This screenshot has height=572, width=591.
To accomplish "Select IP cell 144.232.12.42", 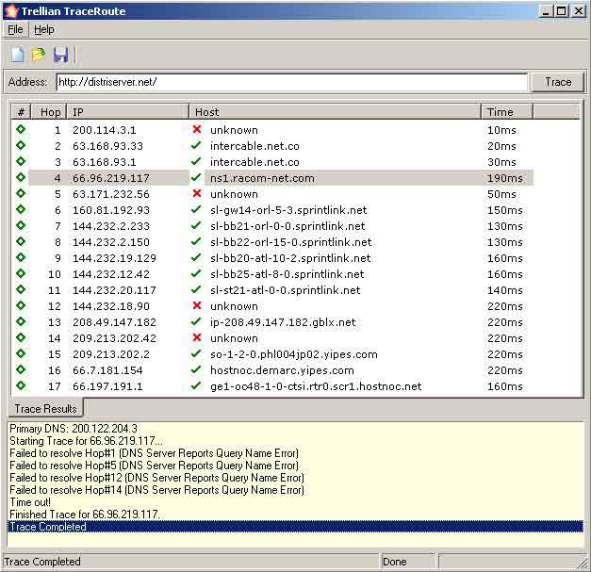I will pos(111,274).
